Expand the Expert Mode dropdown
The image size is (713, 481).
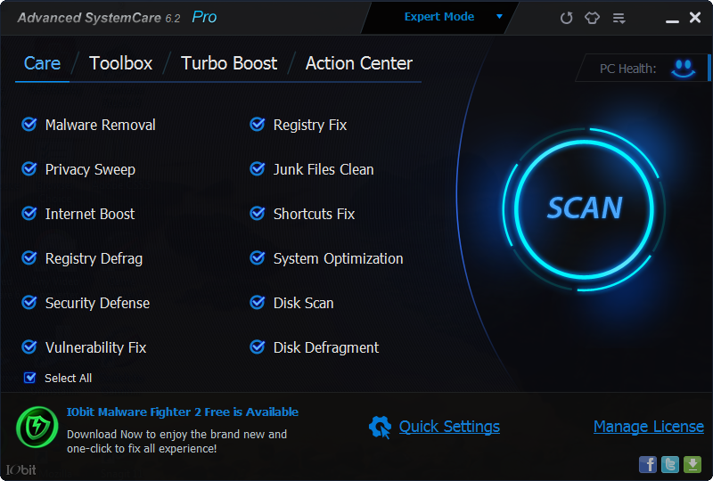499,17
